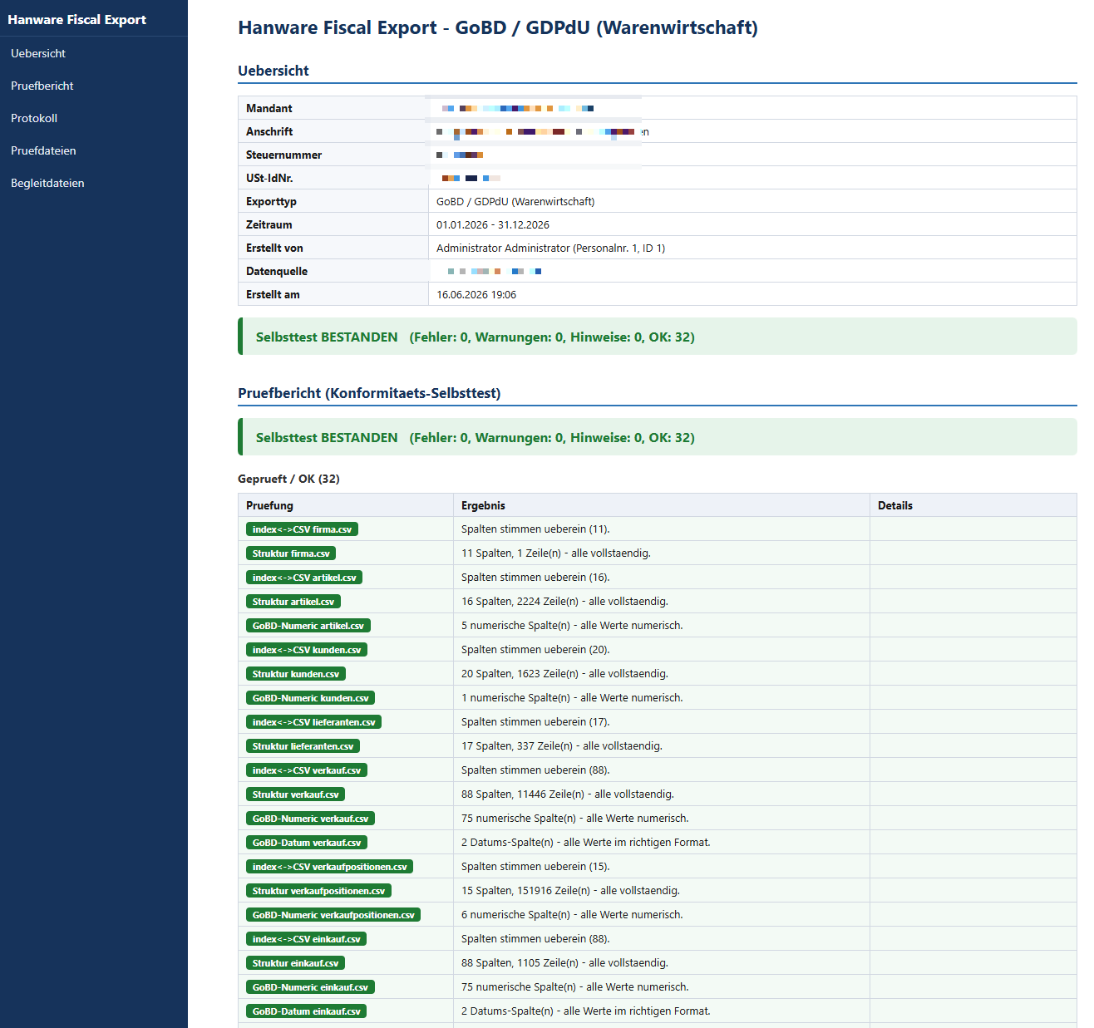This screenshot has height=1028, width=1094.
Task: Click the Steuernummer row label
Action: coord(283,155)
